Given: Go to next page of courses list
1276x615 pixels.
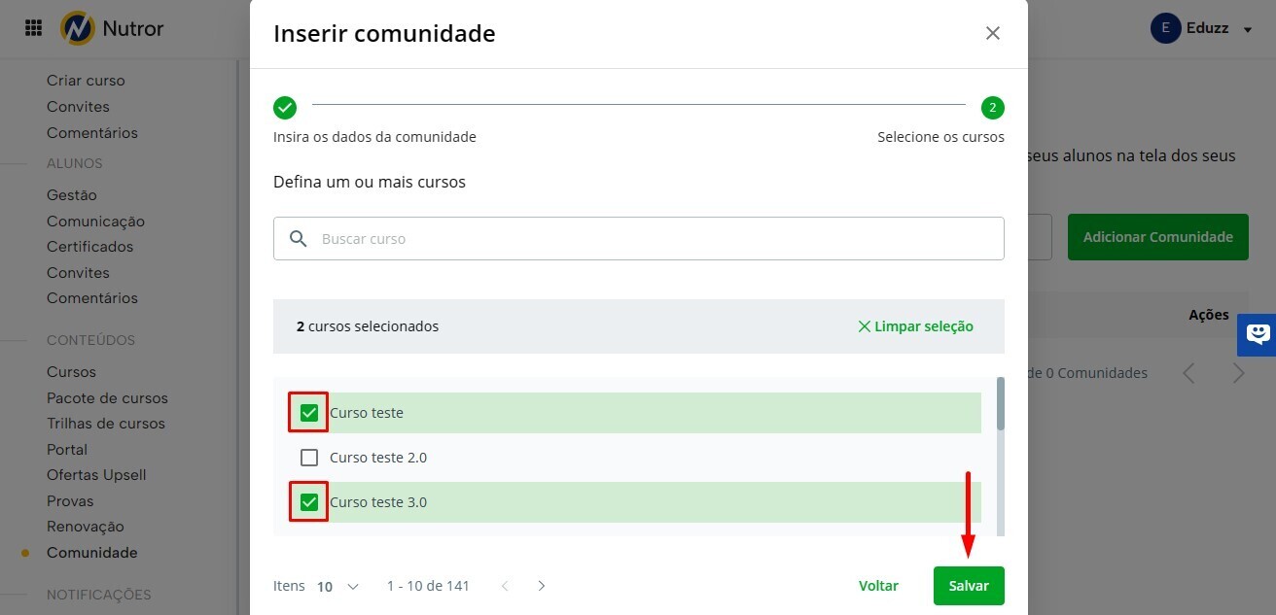Looking at the screenshot, I should tap(542, 586).
